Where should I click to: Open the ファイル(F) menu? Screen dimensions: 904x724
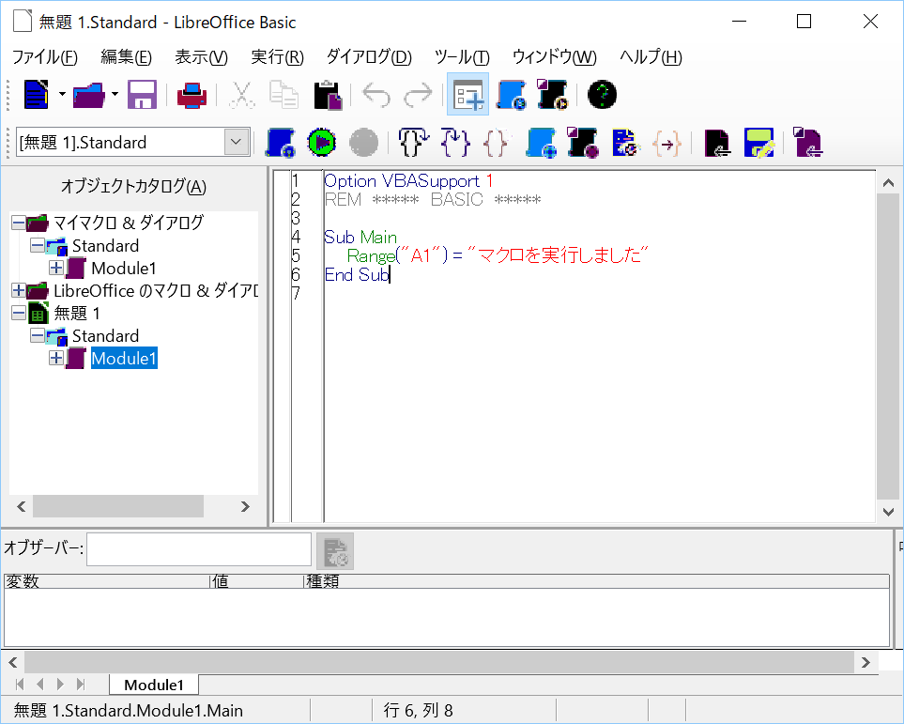(x=45, y=57)
